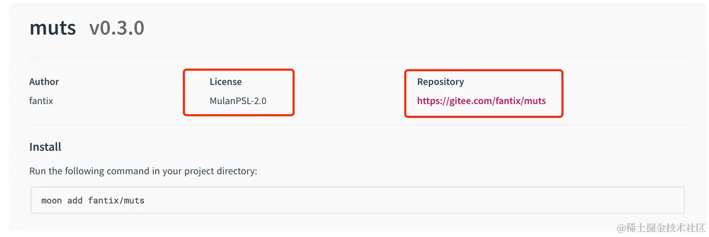Click 'fantix/muts' in the install command
This screenshot has height=237, width=709.
click(116, 200)
